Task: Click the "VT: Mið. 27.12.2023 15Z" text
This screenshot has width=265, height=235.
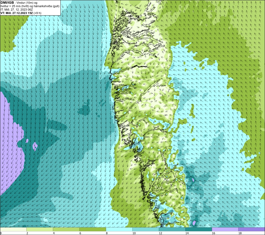Action: pyautogui.click(x=16, y=13)
